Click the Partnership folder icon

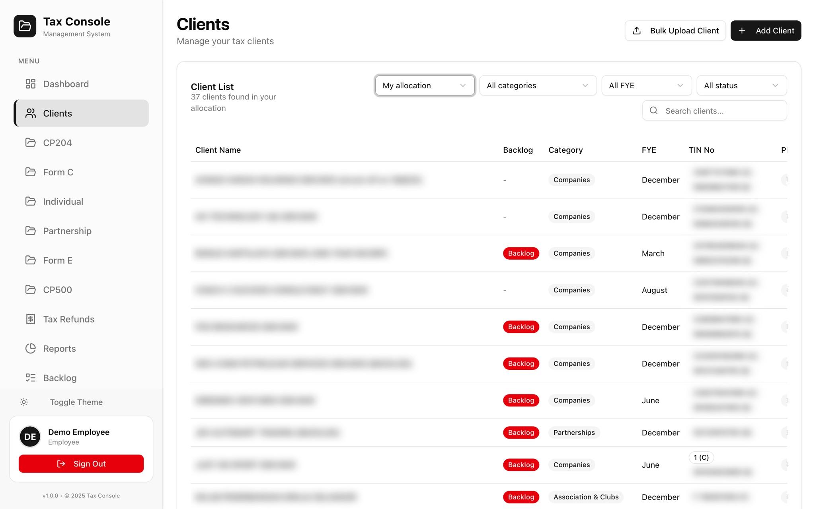[x=31, y=231]
